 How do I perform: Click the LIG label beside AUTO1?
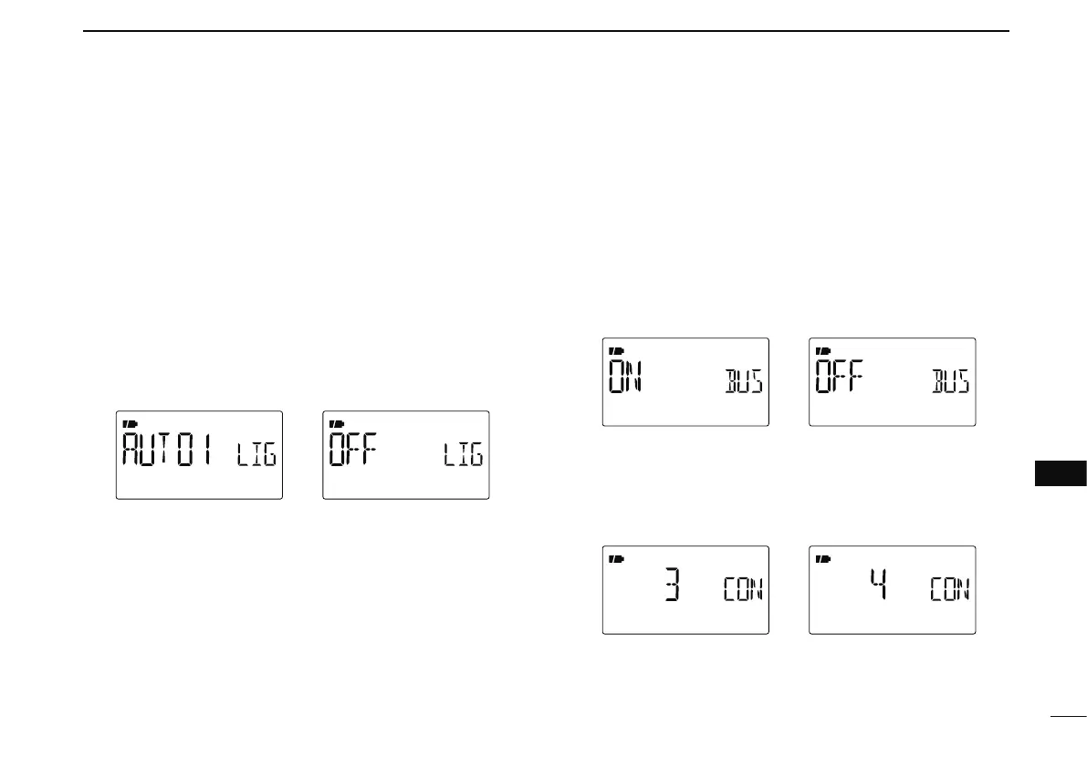click(256, 453)
